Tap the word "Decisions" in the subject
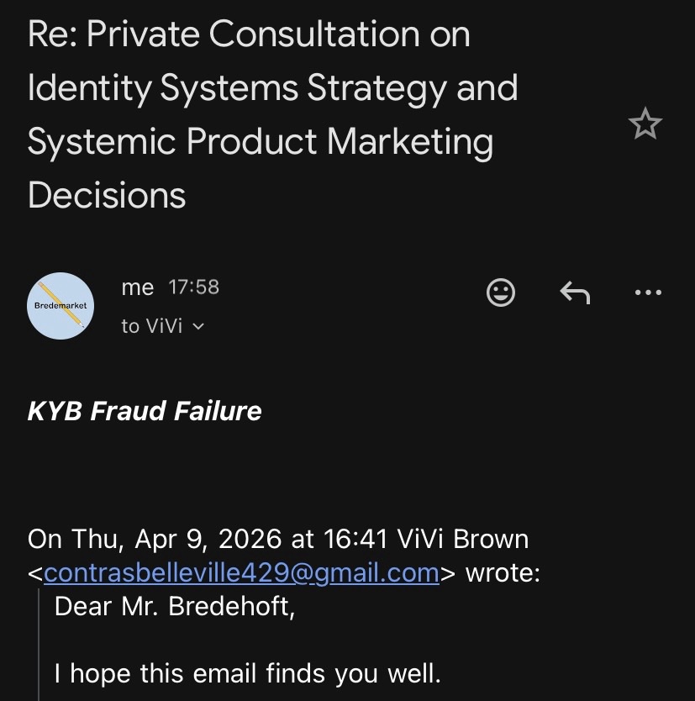The width and height of the screenshot is (695, 701). (x=107, y=195)
